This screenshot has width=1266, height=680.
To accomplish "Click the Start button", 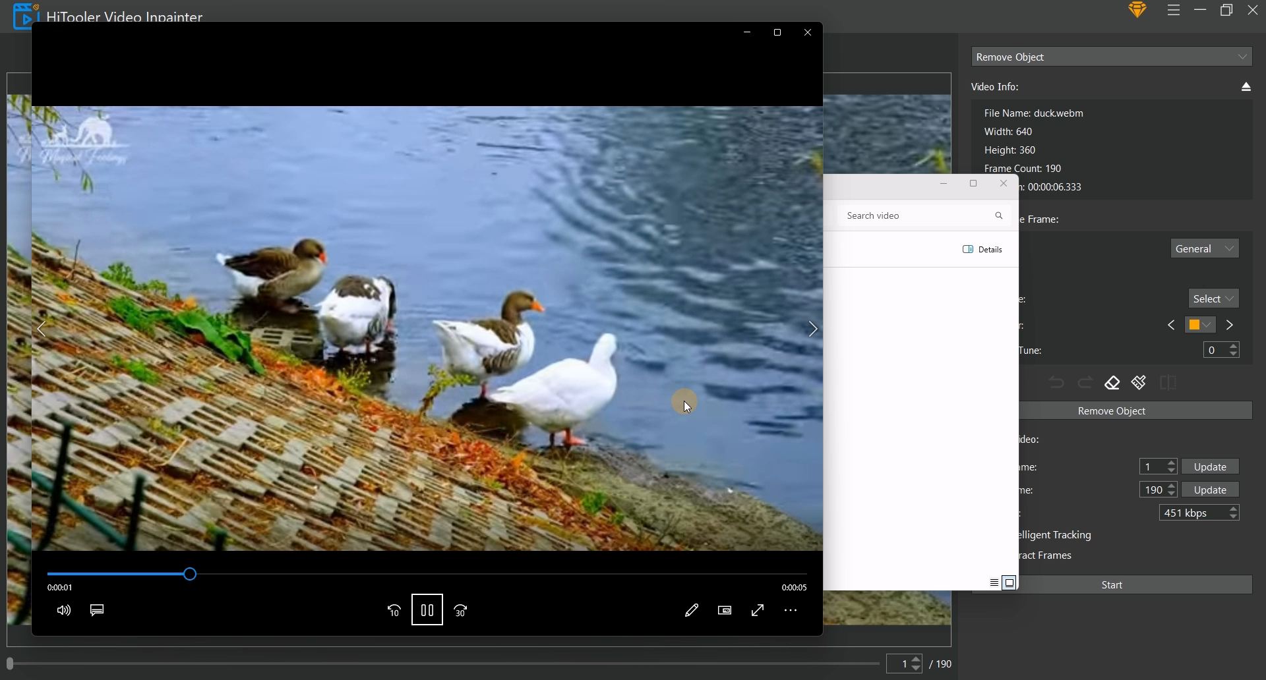I will click(x=1112, y=584).
